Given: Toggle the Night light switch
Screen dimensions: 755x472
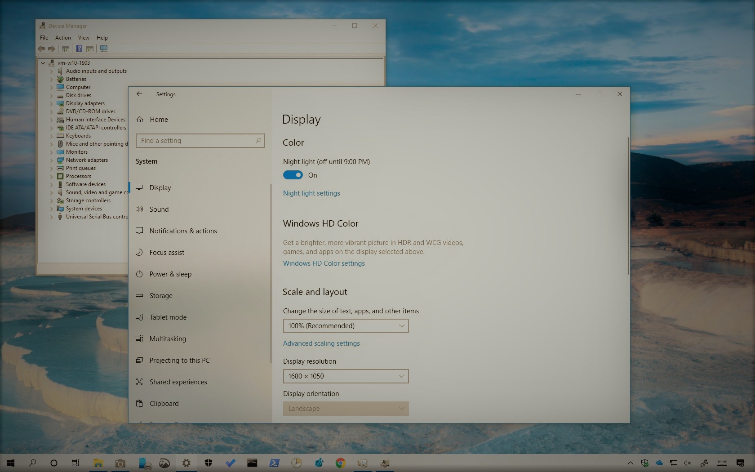Looking at the screenshot, I should tap(293, 175).
